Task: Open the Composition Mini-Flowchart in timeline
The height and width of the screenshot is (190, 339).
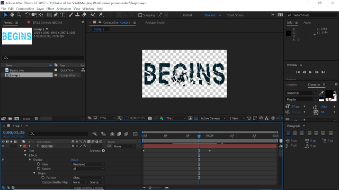Action: [x=94, y=134]
